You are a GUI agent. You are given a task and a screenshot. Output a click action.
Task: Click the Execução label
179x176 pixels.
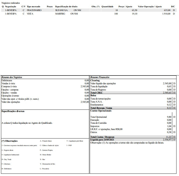click(x=95, y=120)
